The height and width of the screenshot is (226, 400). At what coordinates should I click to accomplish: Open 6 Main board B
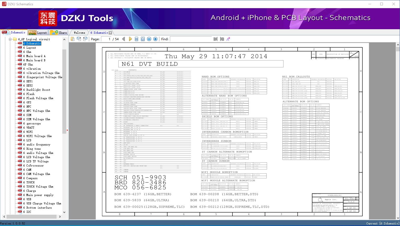coord(34,60)
